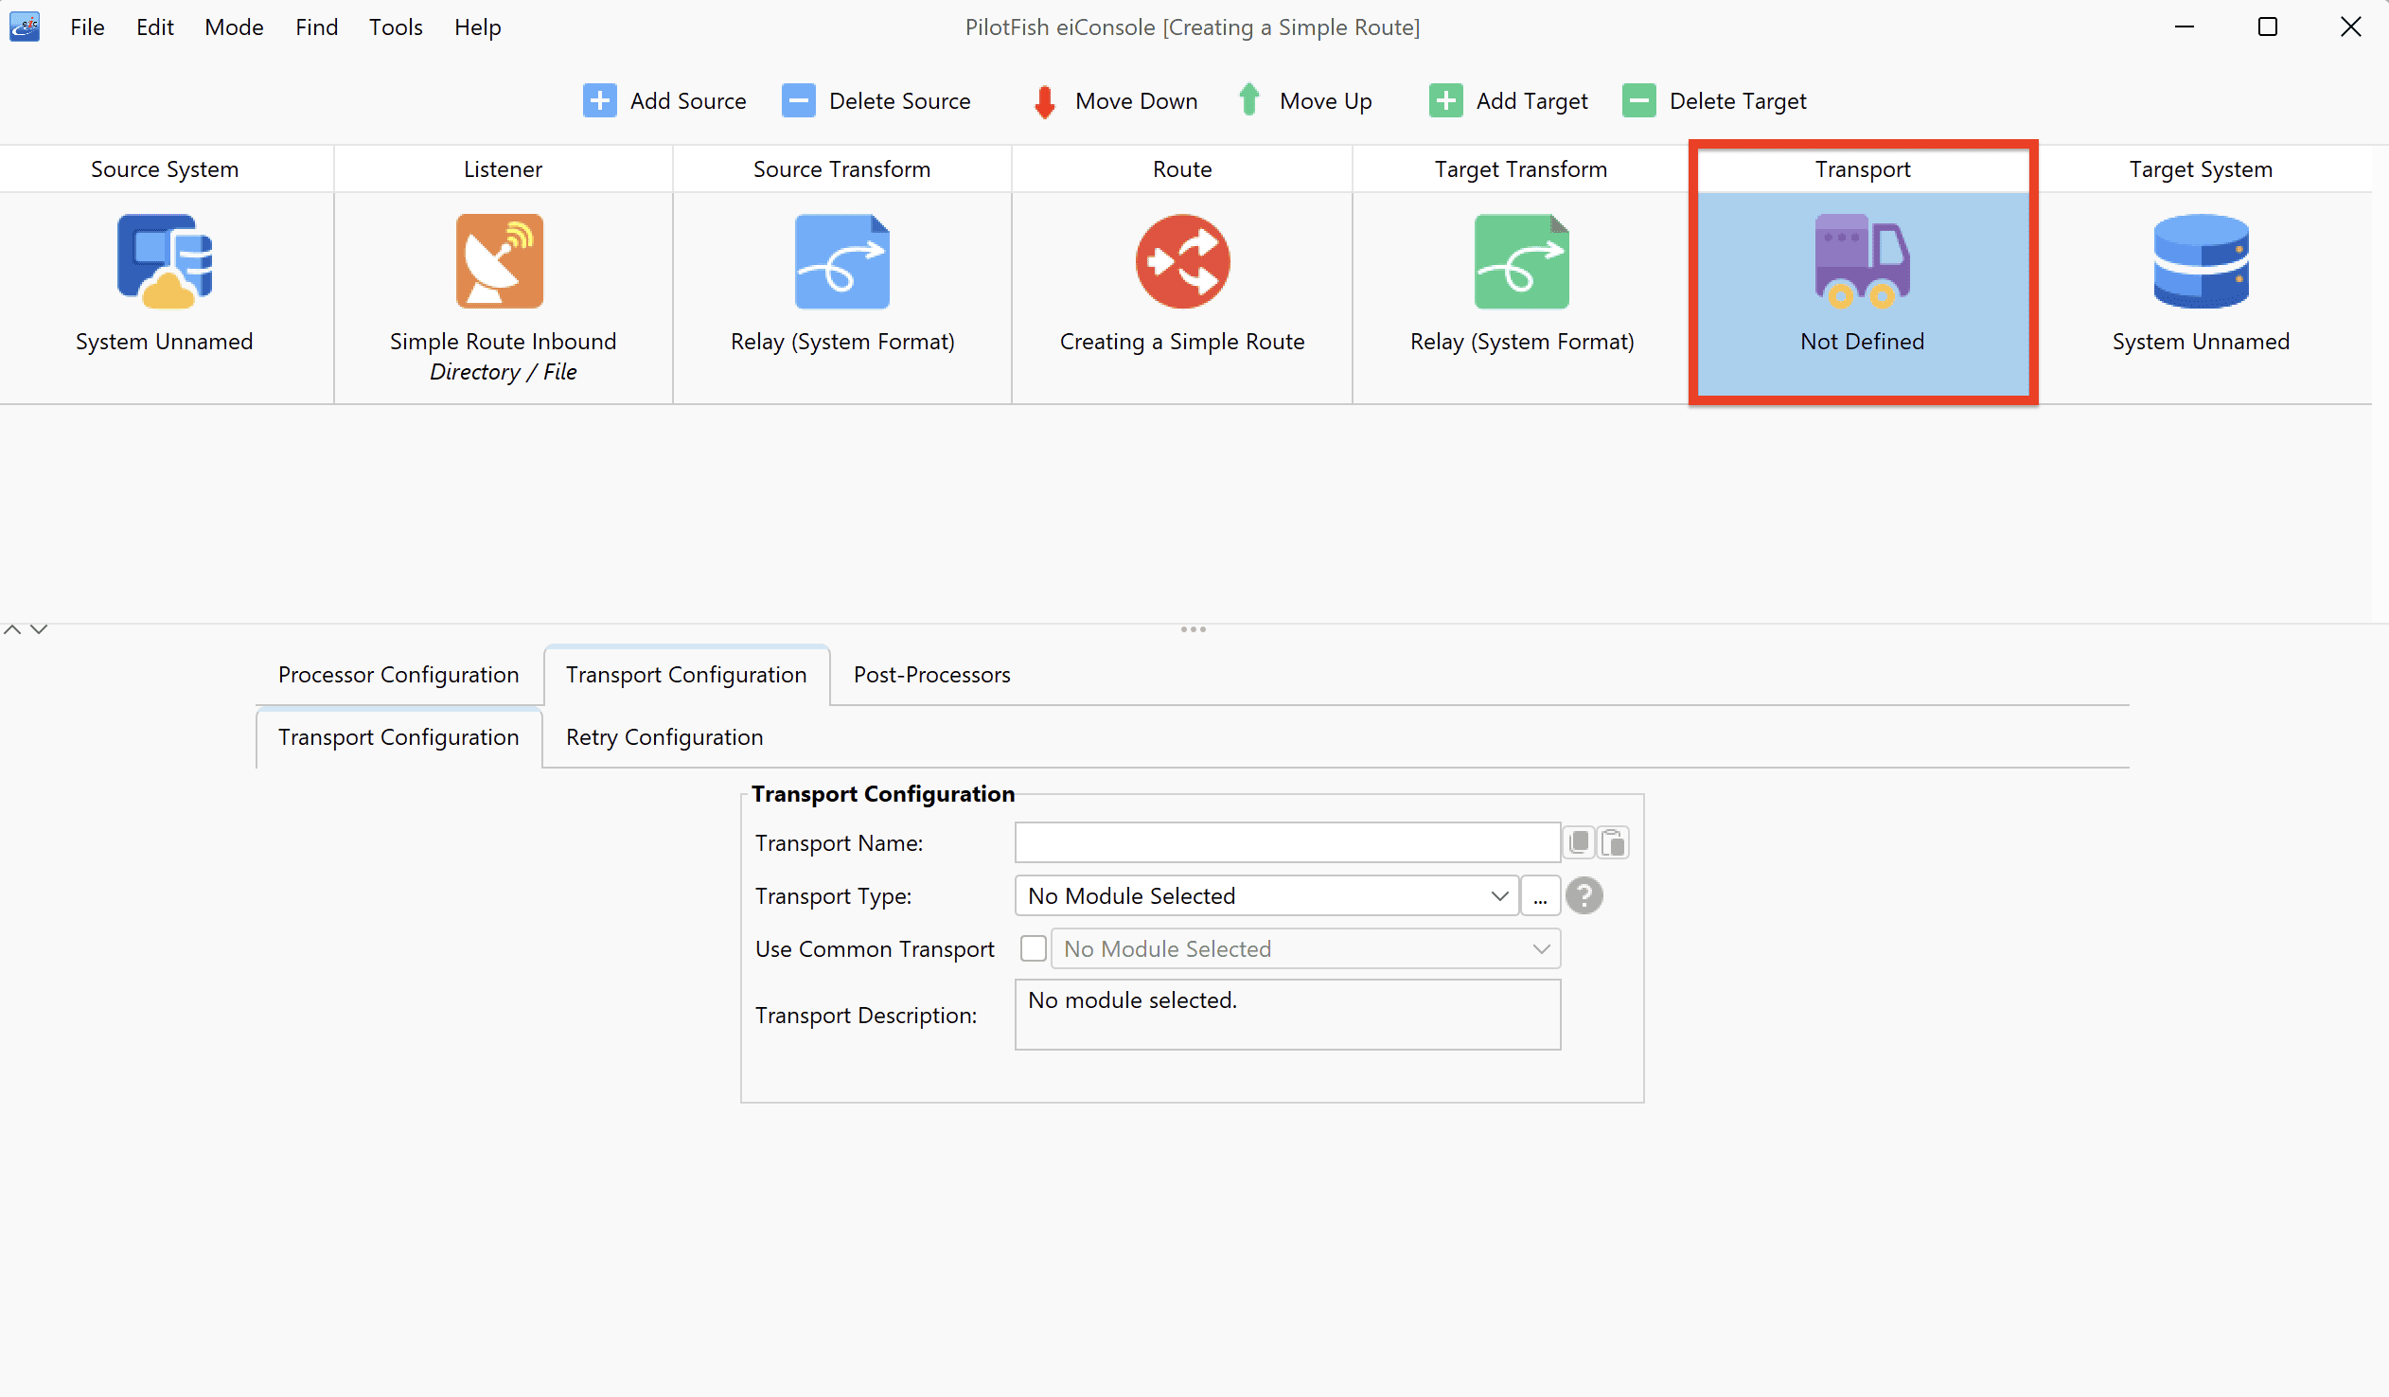Open the Tools menu

tap(396, 27)
